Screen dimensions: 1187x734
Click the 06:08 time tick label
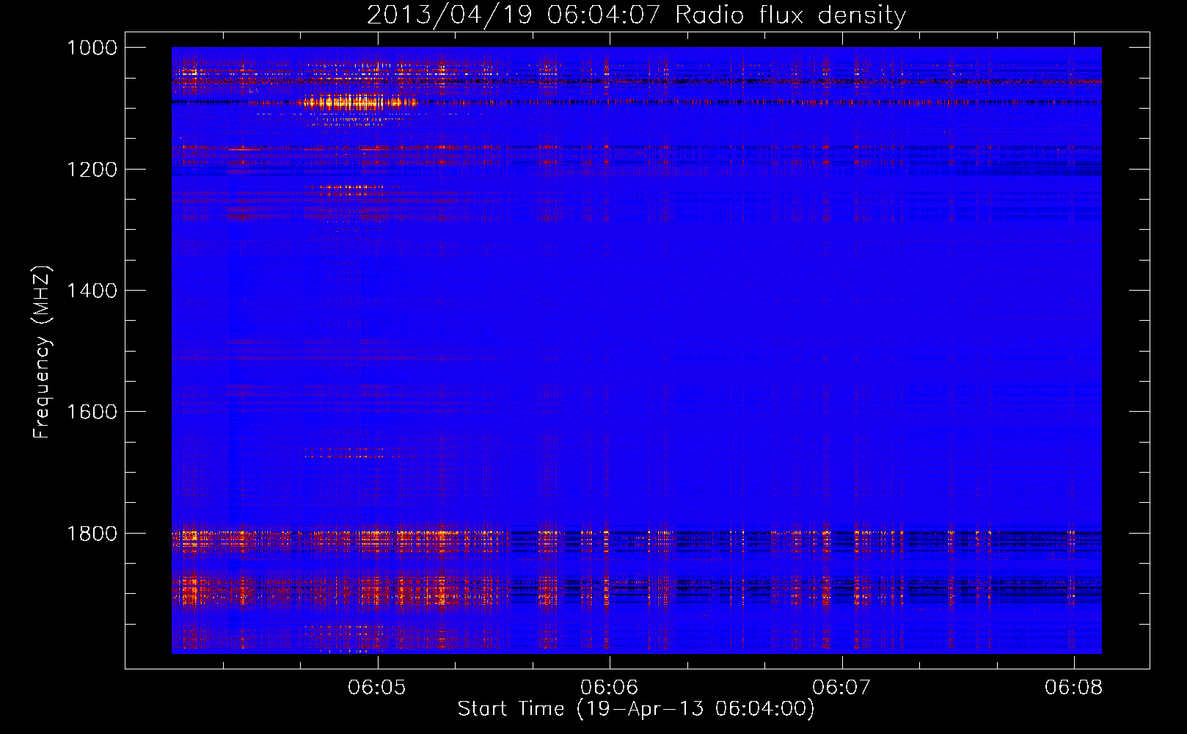[x=1074, y=688]
